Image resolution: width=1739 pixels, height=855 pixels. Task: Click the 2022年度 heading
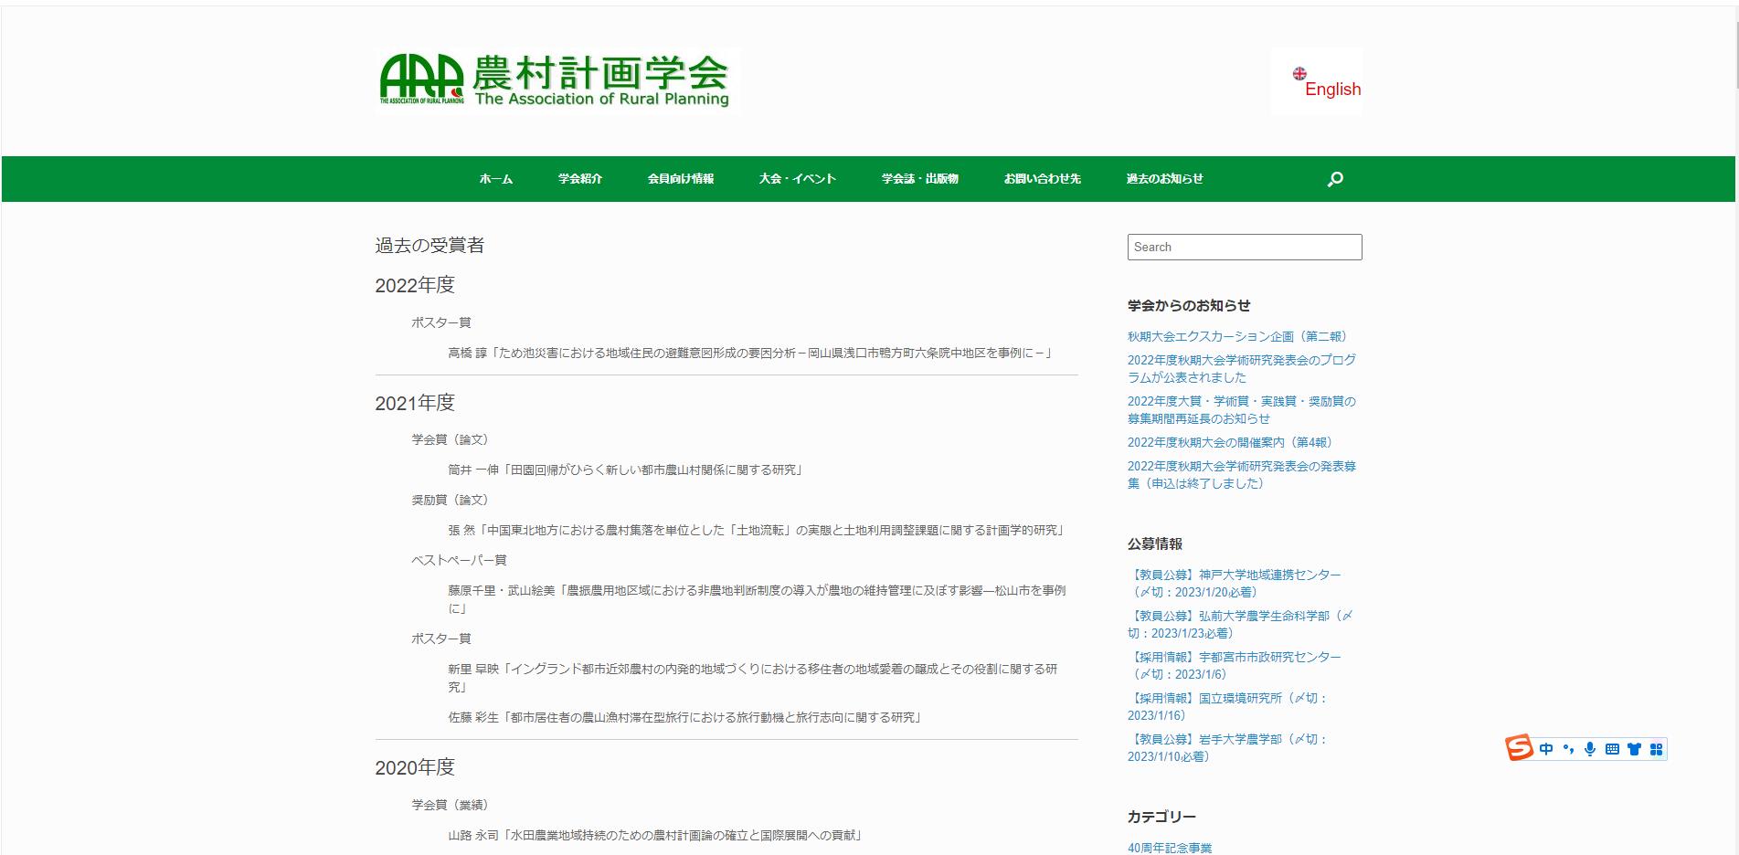point(415,285)
